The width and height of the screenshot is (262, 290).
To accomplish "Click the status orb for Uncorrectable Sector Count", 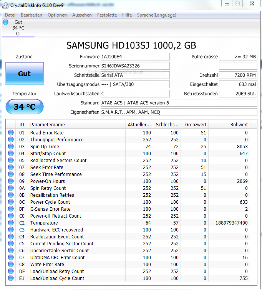I will click(x=11, y=250).
